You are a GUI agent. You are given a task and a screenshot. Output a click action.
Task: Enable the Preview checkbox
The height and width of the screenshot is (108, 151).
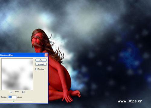point(37,69)
